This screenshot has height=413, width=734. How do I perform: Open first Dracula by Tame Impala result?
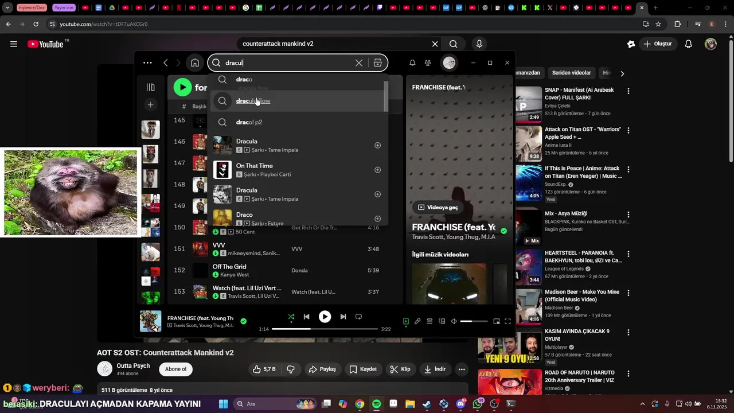(298, 146)
